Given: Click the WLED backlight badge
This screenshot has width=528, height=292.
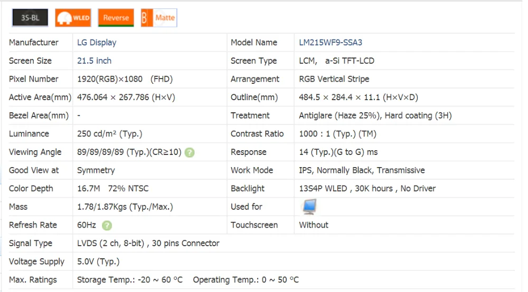Looking at the screenshot, I should coord(73,18).
